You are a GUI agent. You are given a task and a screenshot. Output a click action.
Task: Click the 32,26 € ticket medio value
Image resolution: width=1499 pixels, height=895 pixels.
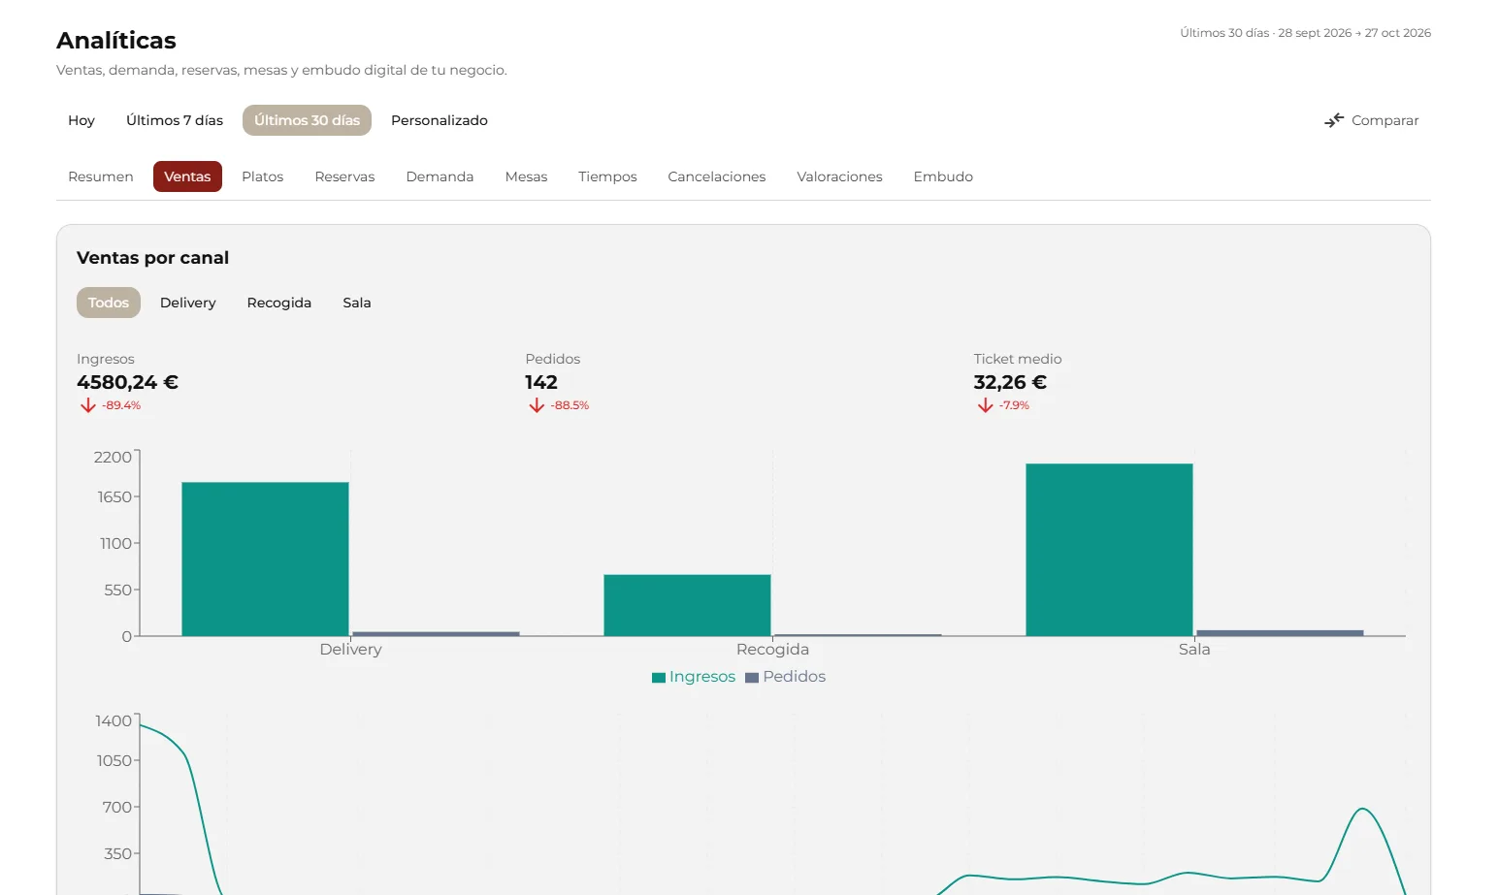(1010, 382)
